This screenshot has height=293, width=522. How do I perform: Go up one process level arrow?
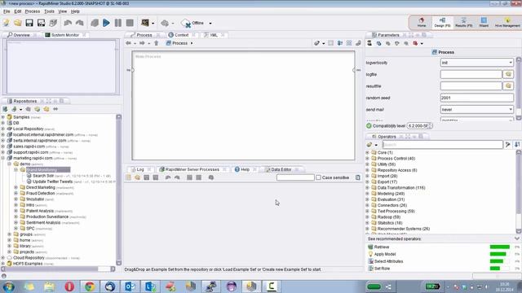click(x=156, y=43)
